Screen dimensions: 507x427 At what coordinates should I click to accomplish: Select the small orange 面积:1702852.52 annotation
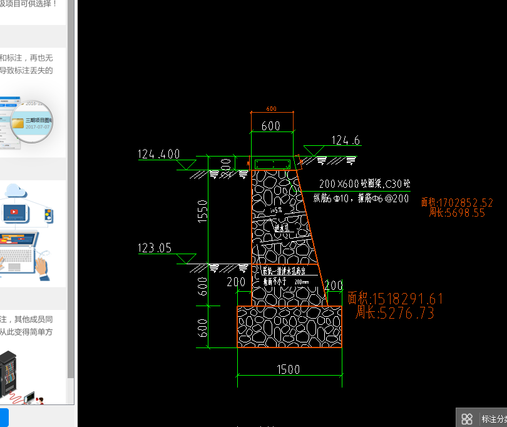point(457,202)
